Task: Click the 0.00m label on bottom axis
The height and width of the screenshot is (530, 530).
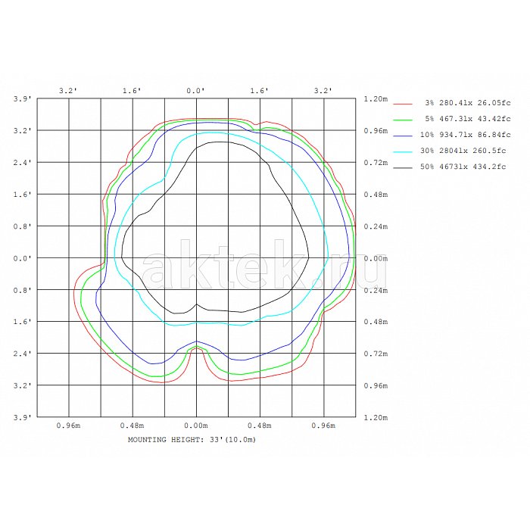Action: click(x=196, y=426)
